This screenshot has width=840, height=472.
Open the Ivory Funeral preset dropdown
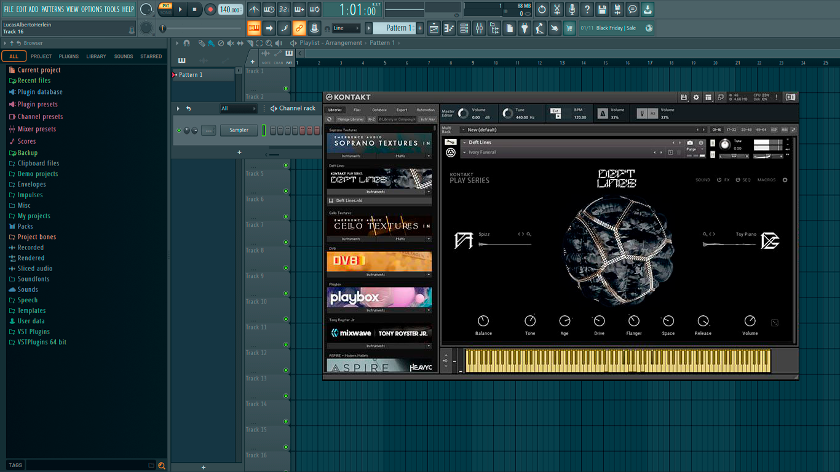click(464, 152)
